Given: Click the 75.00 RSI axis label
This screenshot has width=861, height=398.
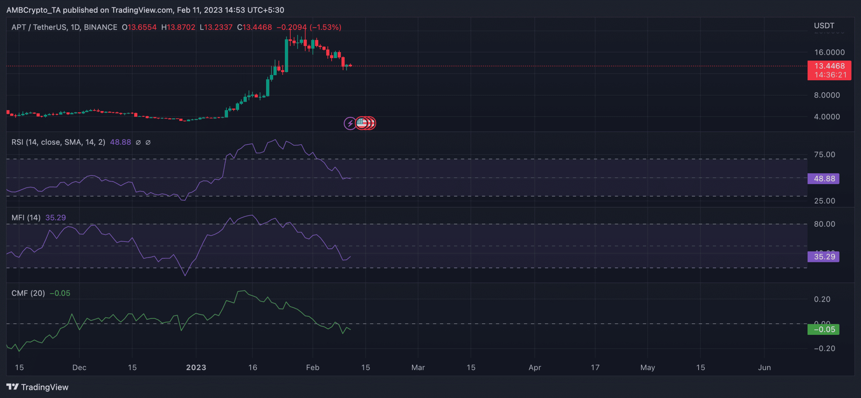Looking at the screenshot, I should coord(824,154).
